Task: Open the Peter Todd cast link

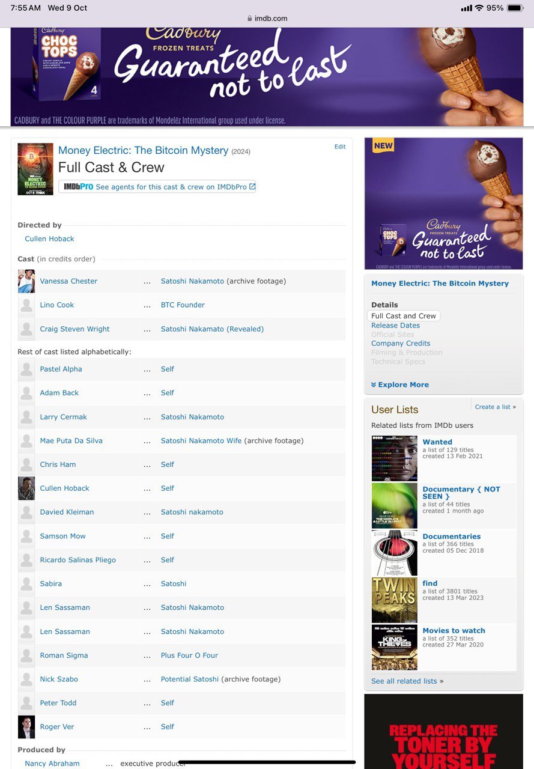Action: click(58, 703)
